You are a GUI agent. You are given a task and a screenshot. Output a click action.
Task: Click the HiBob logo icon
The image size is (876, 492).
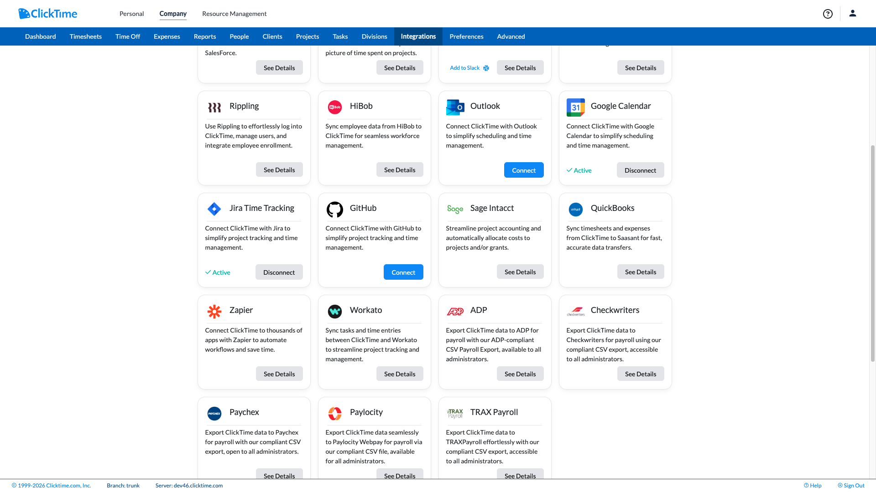335,108
